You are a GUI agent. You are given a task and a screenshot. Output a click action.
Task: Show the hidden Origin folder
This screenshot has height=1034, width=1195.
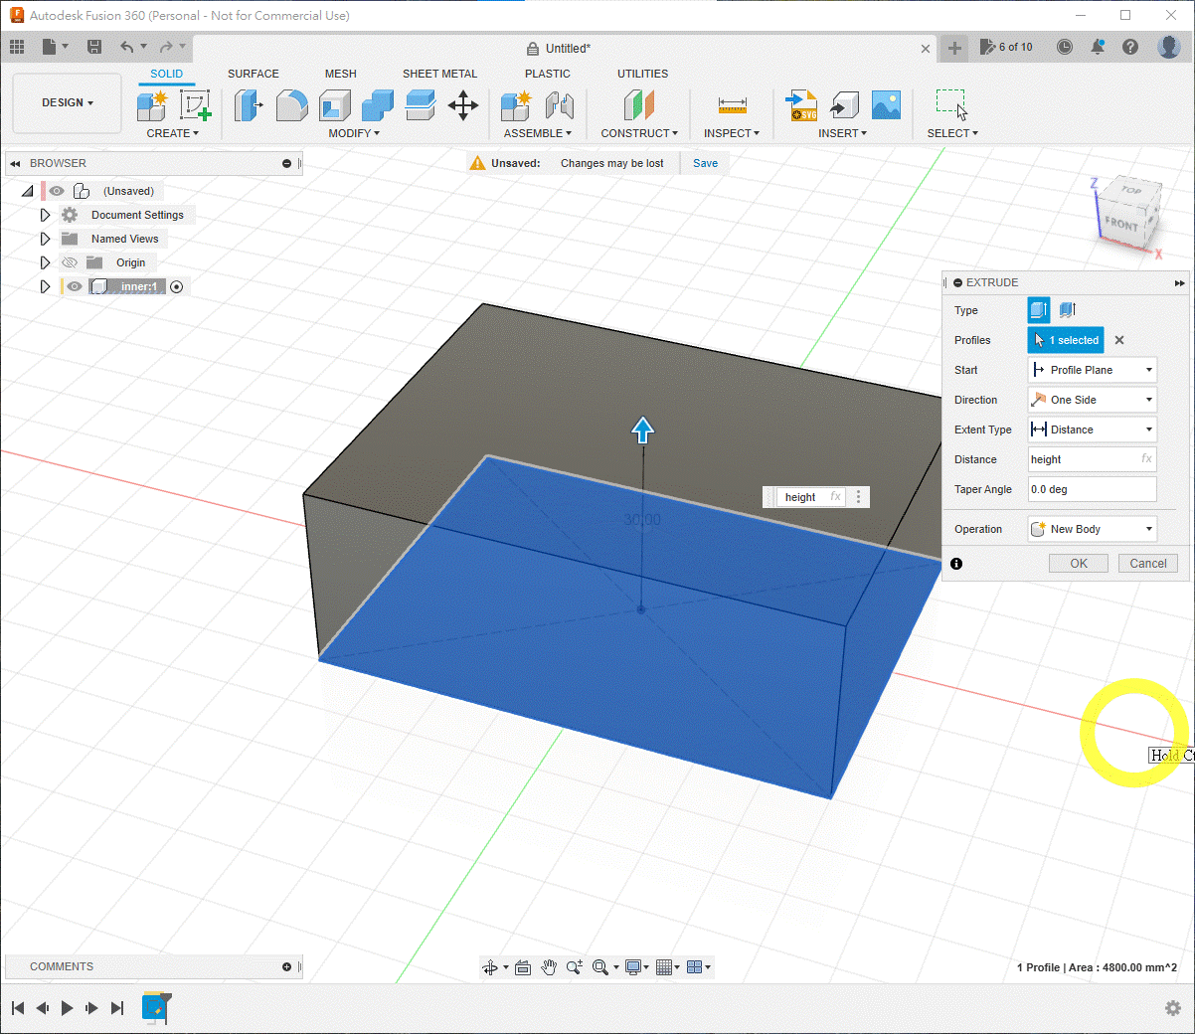70,262
